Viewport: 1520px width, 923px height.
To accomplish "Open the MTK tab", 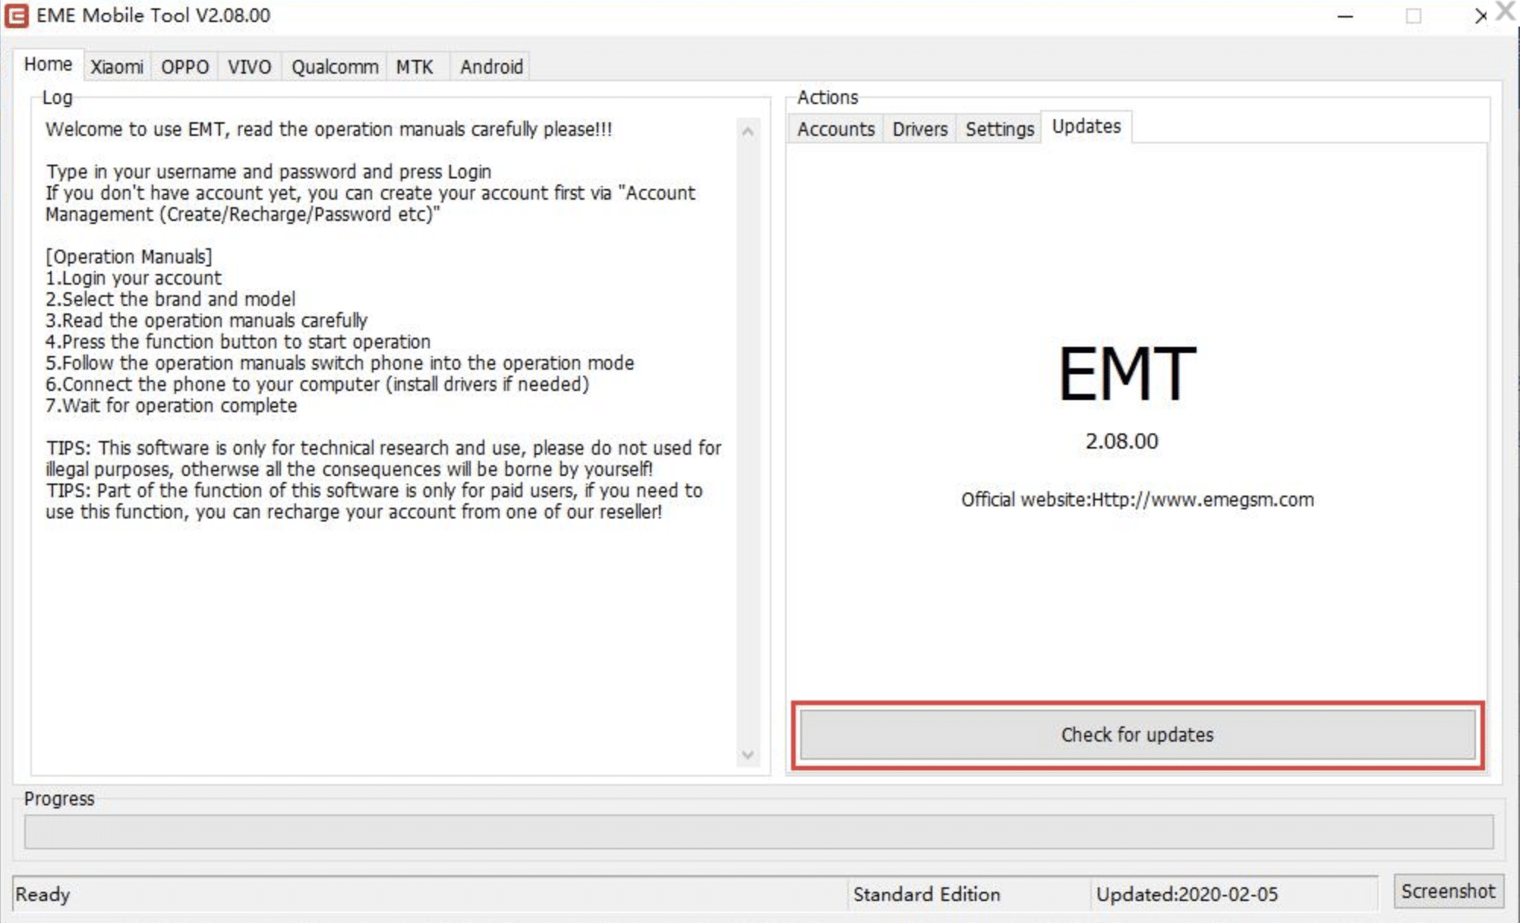I will click(415, 67).
